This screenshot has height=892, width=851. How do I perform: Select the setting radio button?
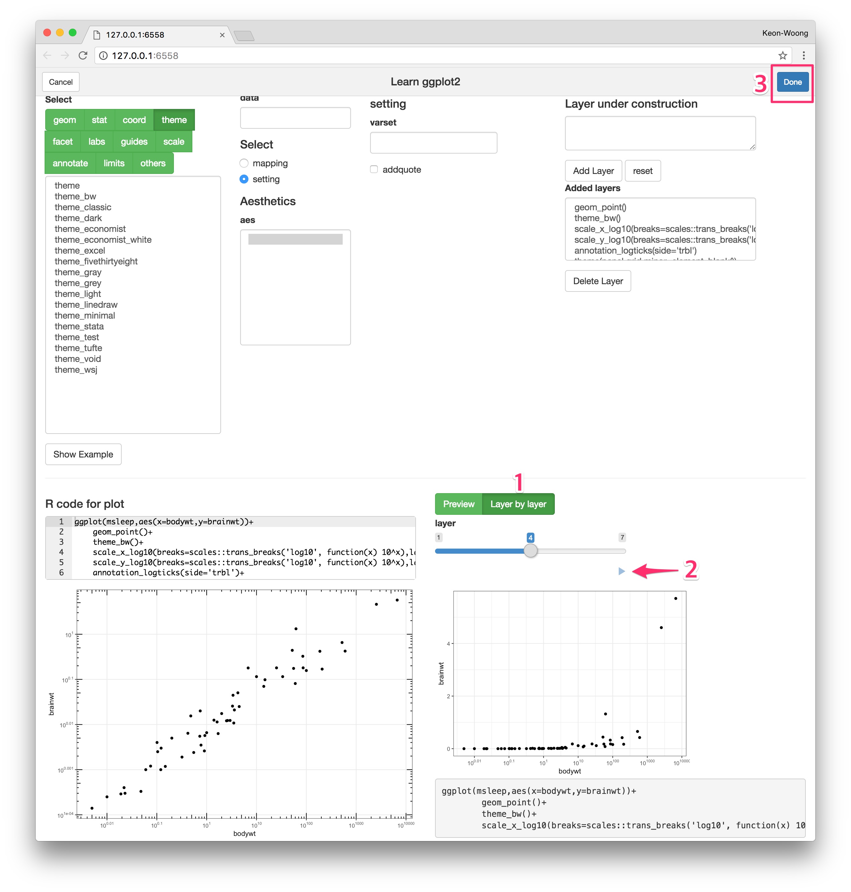[244, 178]
